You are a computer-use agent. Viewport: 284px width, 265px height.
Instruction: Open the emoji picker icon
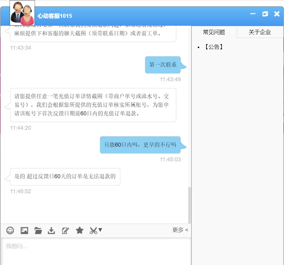[11, 230]
